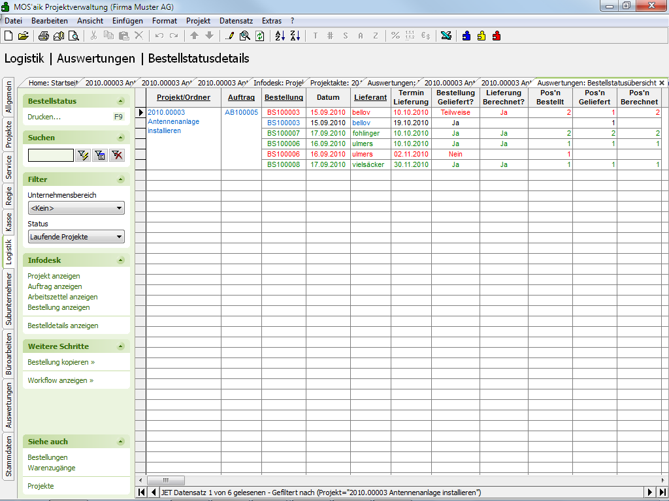This screenshot has height=501, width=669.
Task: Click the Excel export icon in toolbar
Action: click(x=446, y=37)
